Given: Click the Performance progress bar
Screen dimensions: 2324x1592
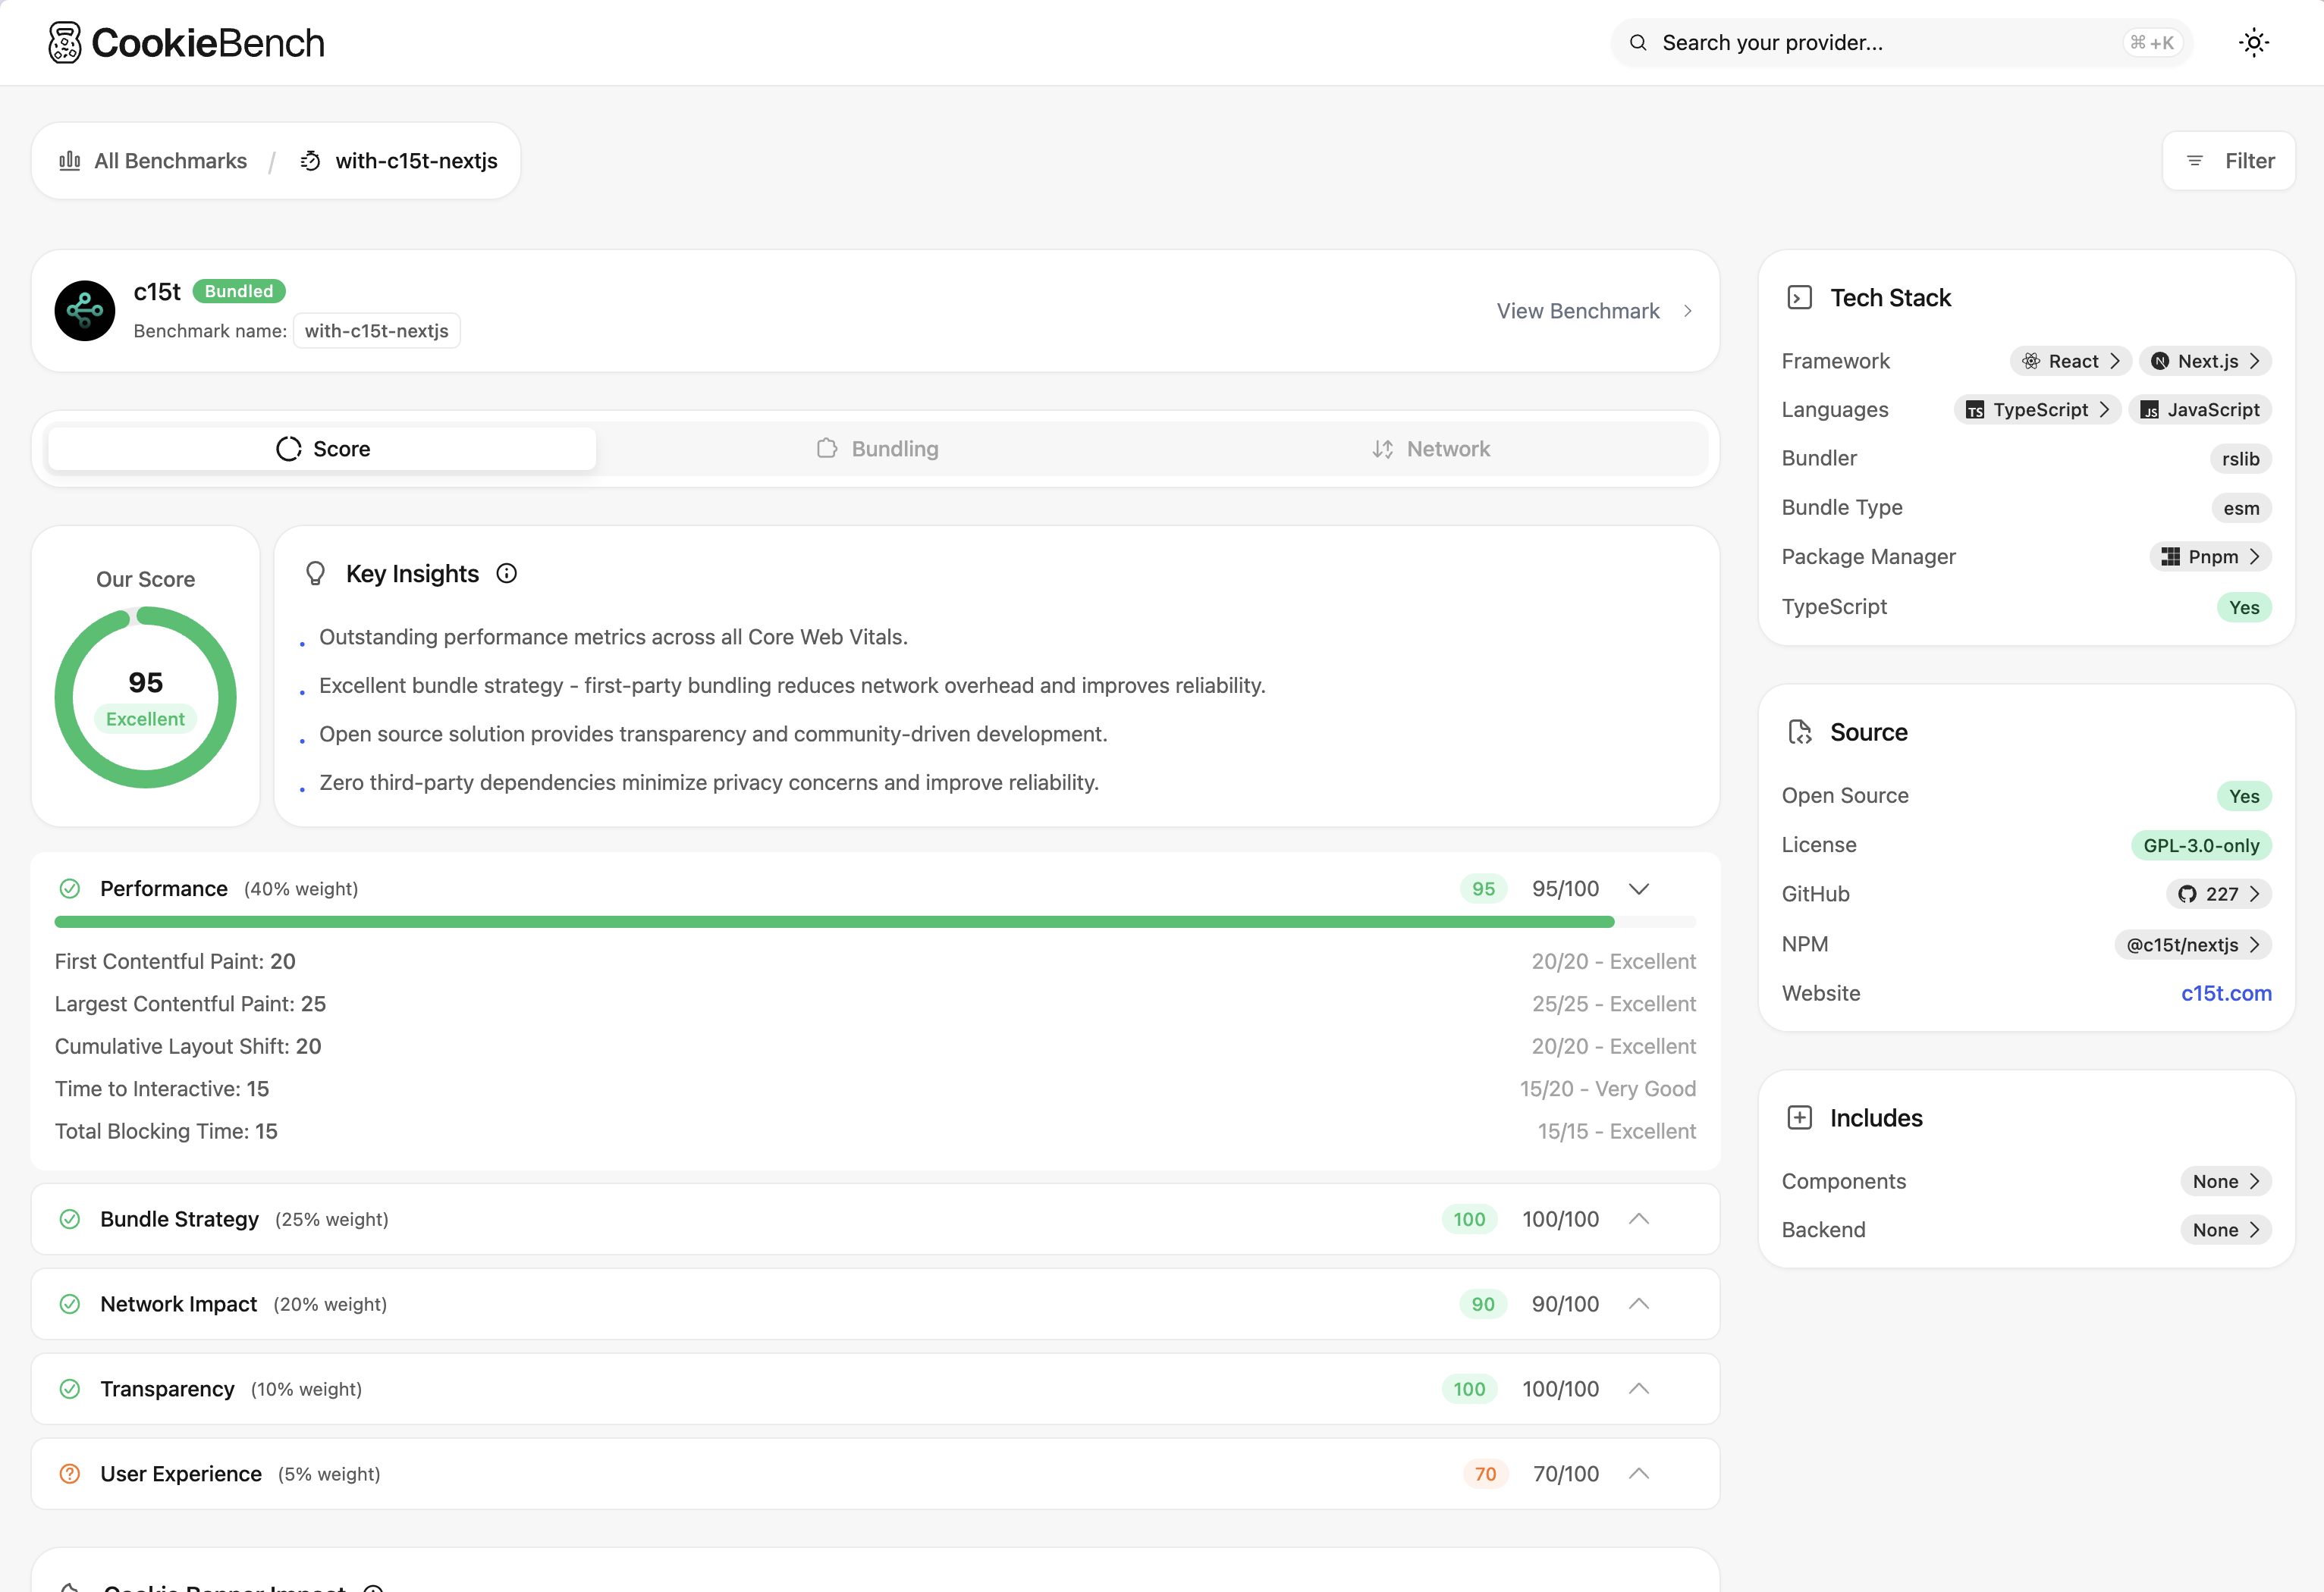Looking at the screenshot, I should pyautogui.click(x=875, y=923).
